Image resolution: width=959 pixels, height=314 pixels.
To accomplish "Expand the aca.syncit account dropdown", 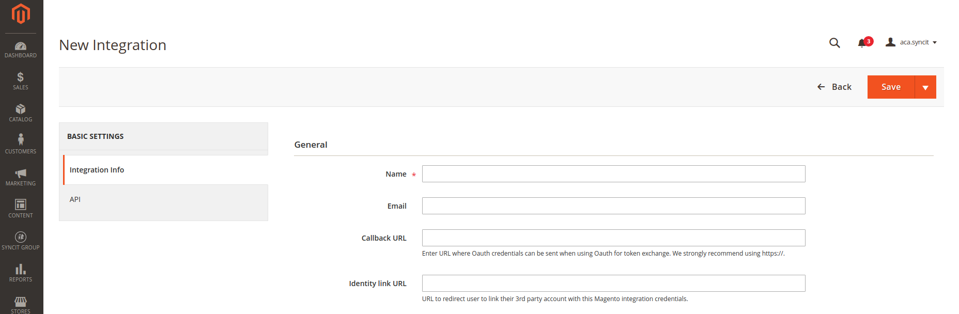I will click(x=912, y=42).
